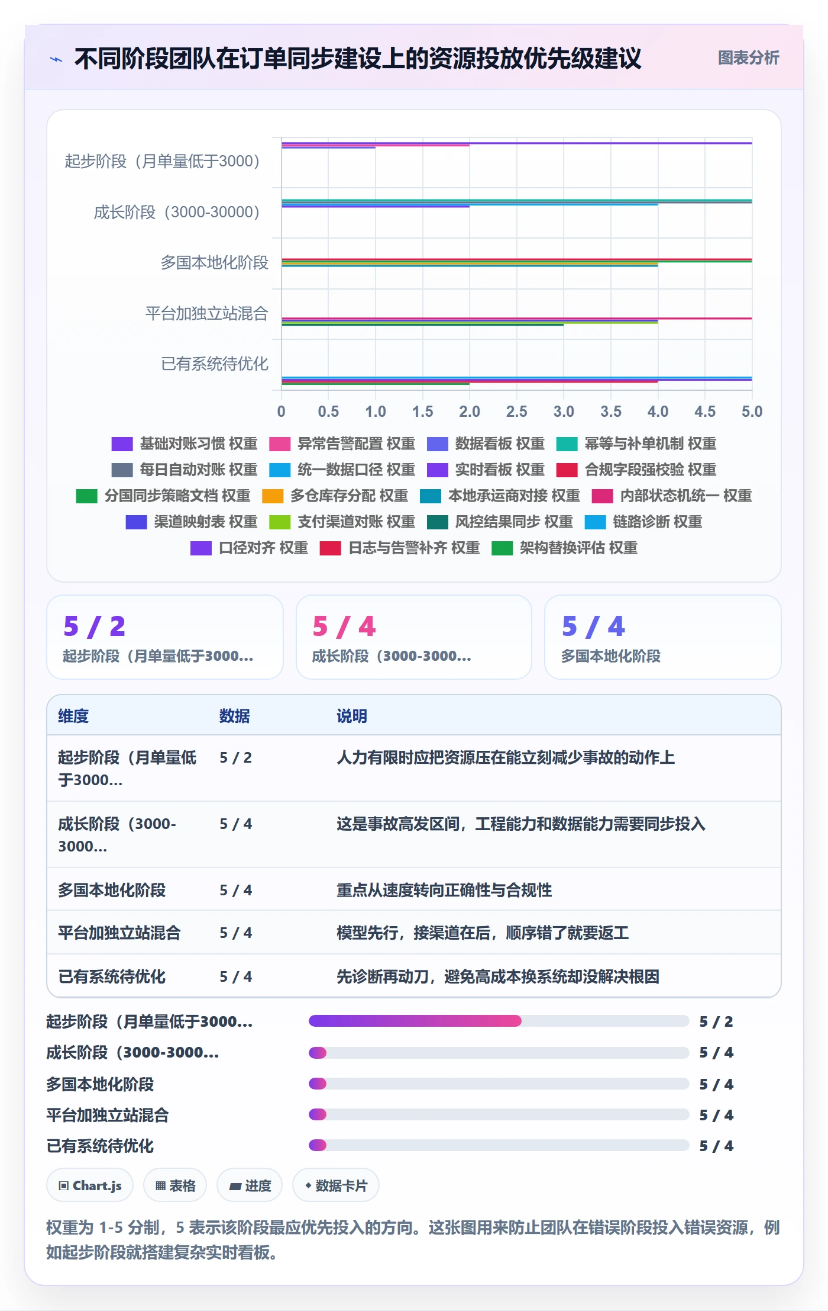Select the Chart.js tag
The image size is (828, 1311).
(x=90, y=1185)
